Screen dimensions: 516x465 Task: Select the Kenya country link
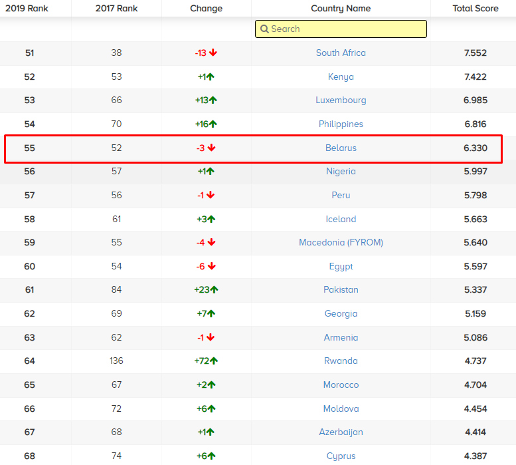click(341, 77)
